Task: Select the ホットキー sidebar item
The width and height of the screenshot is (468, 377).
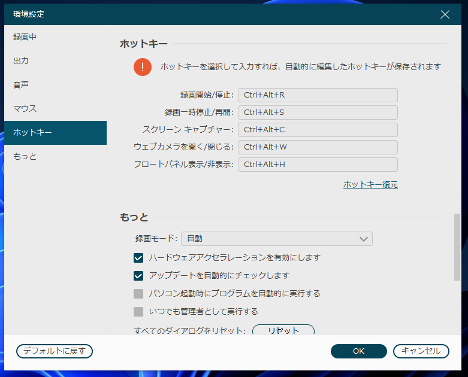Action: pos(55,133)
